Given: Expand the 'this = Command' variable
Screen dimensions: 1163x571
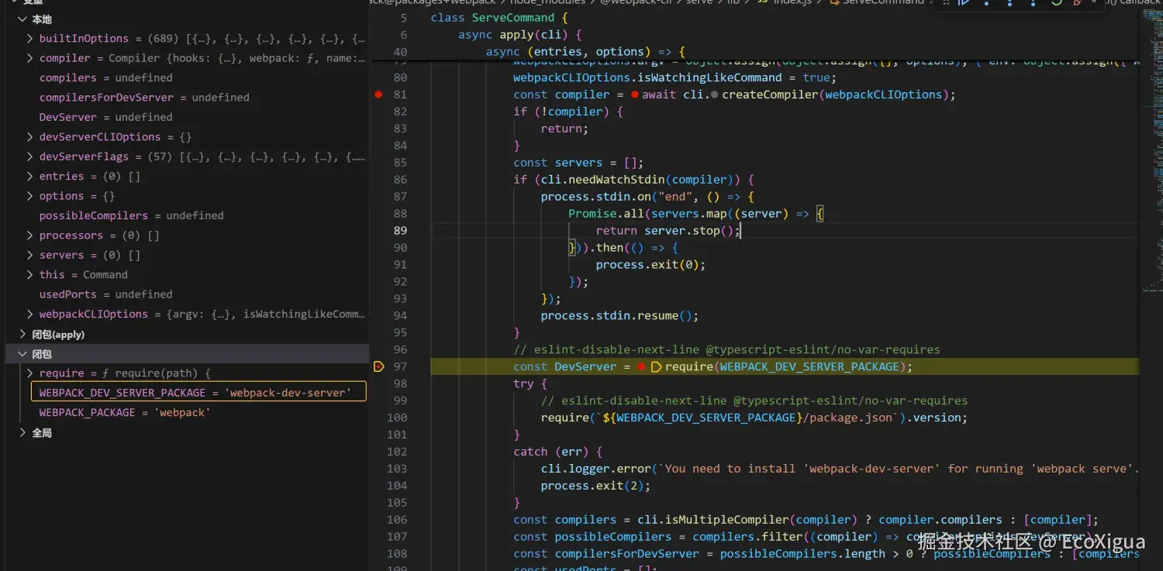Looking at the screenshot, I should click(x=29, y=275).
